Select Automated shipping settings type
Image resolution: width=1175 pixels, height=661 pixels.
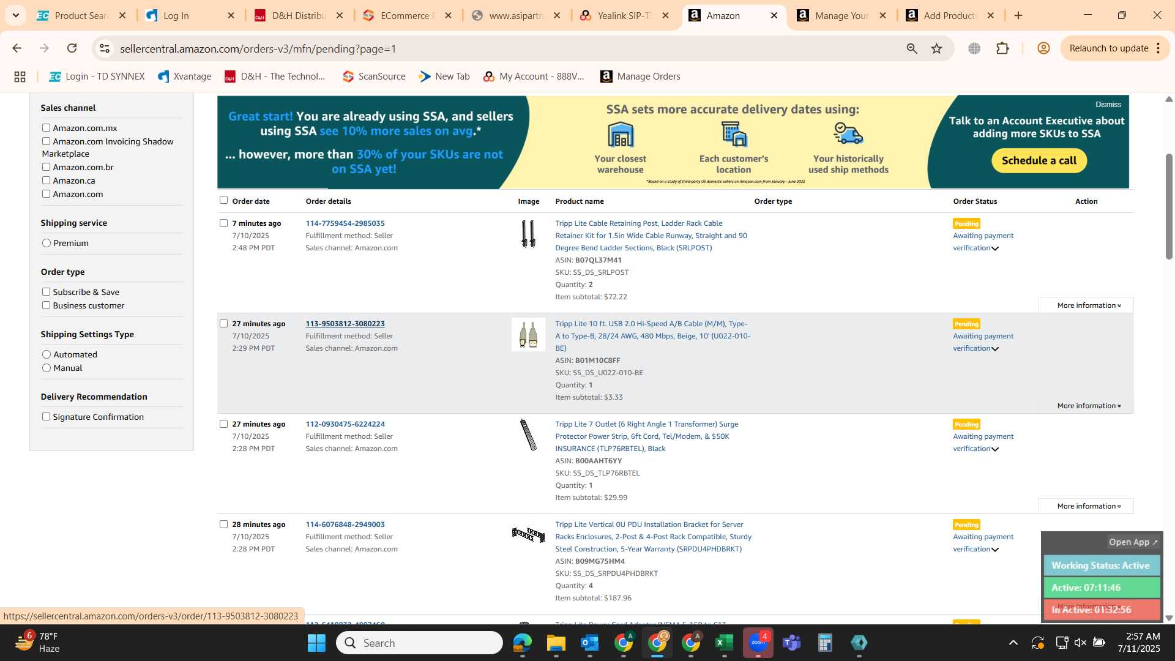pyautogui.click(x=47, y=354)
